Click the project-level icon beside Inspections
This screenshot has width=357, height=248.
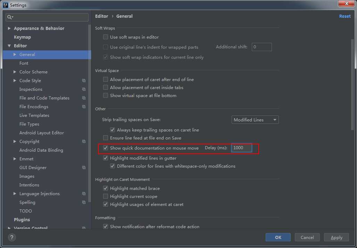tap(84, 89)
